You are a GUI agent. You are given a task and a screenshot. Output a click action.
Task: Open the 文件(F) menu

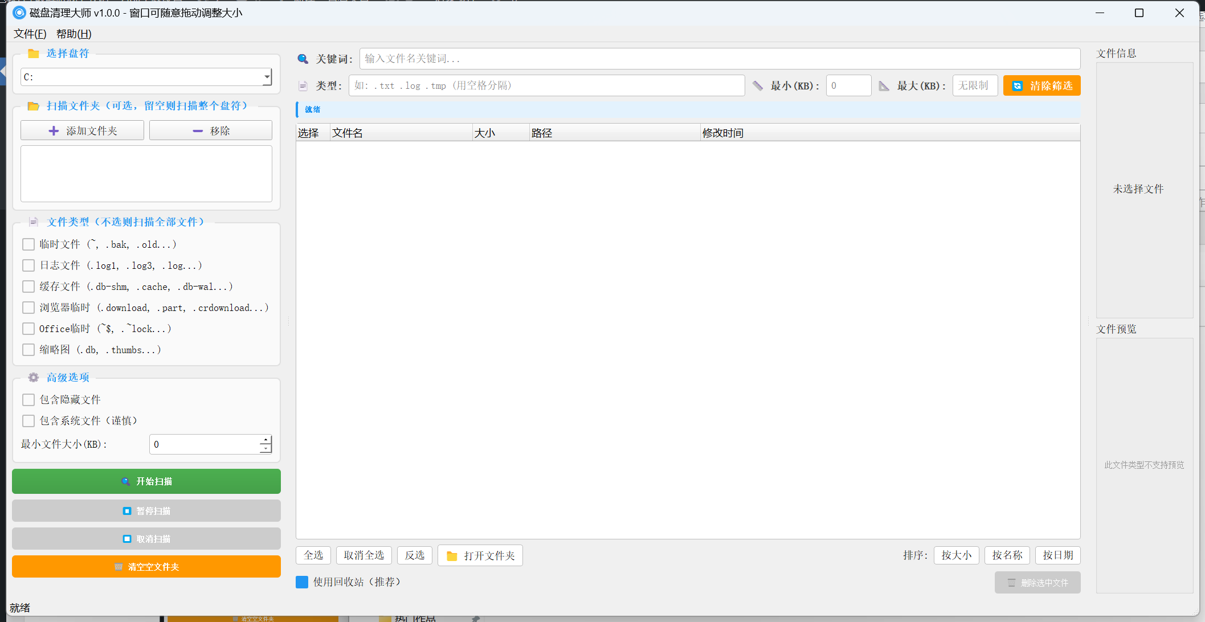tap(30, 34)
